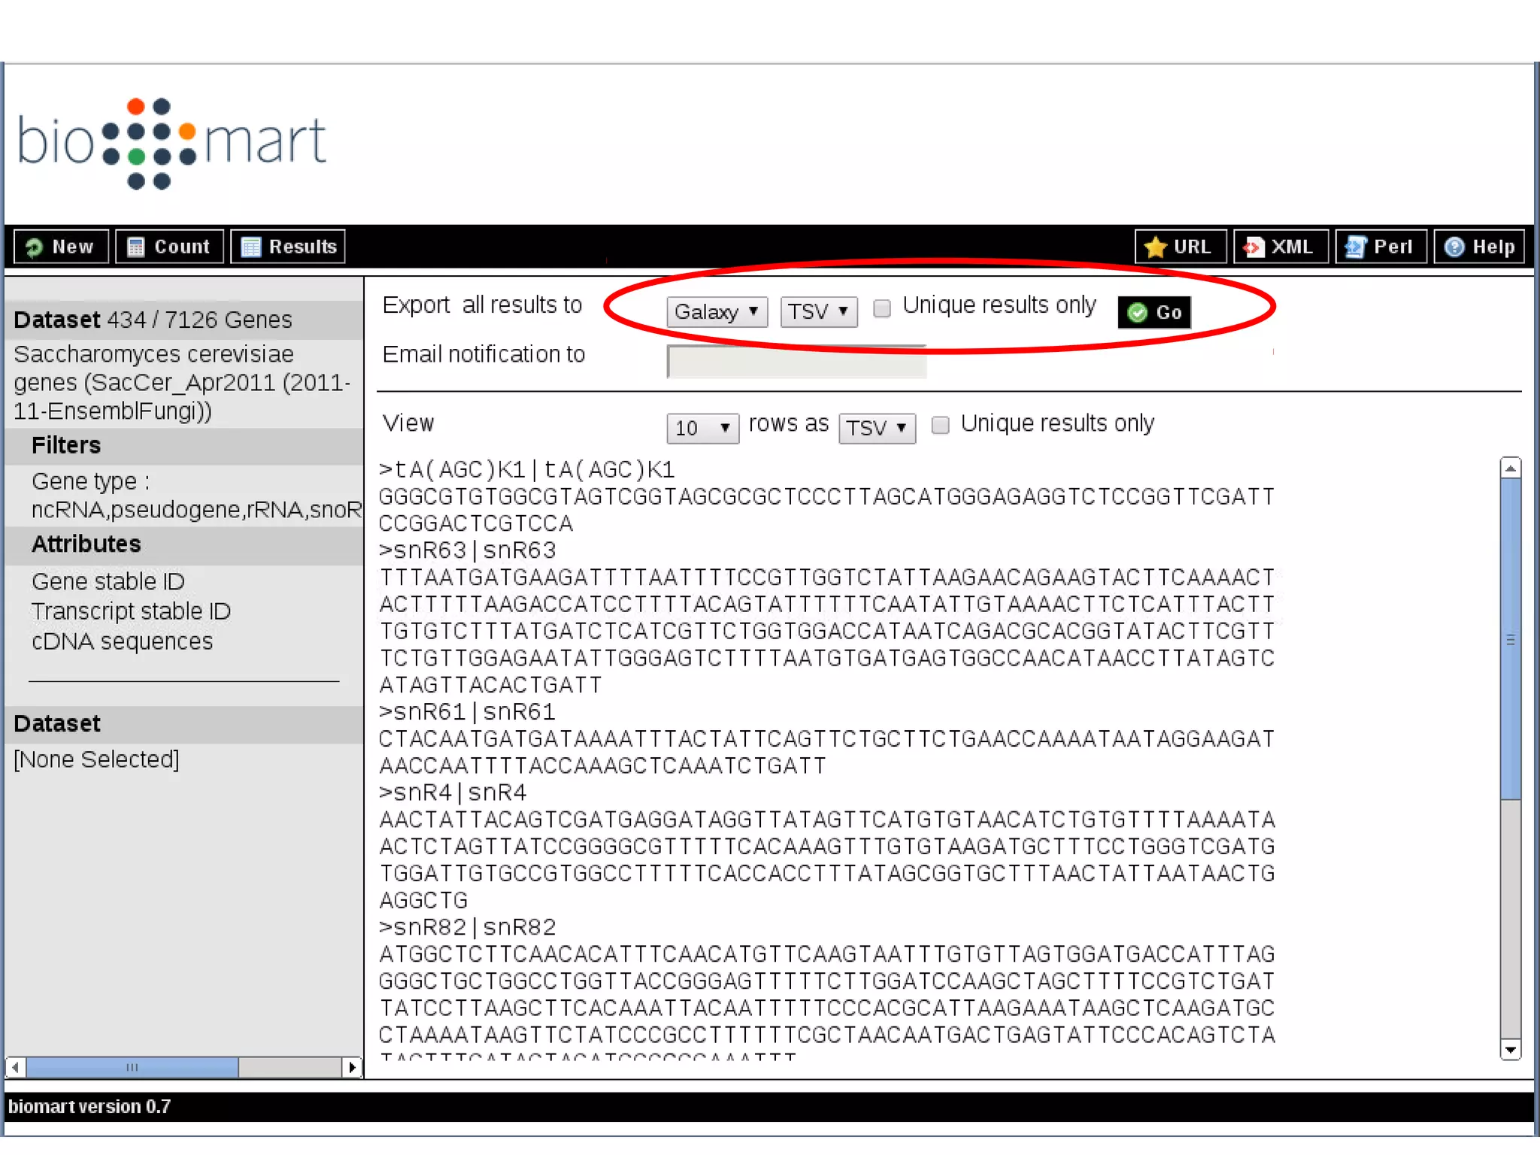Tick Unique results only in View row

pos(940,426)
